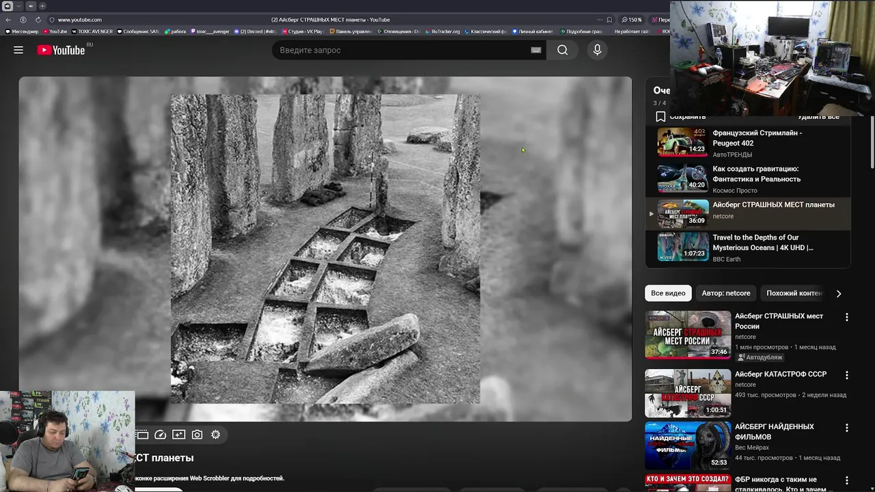Expand more filter chips with right arrow

(x=839, y=293)
